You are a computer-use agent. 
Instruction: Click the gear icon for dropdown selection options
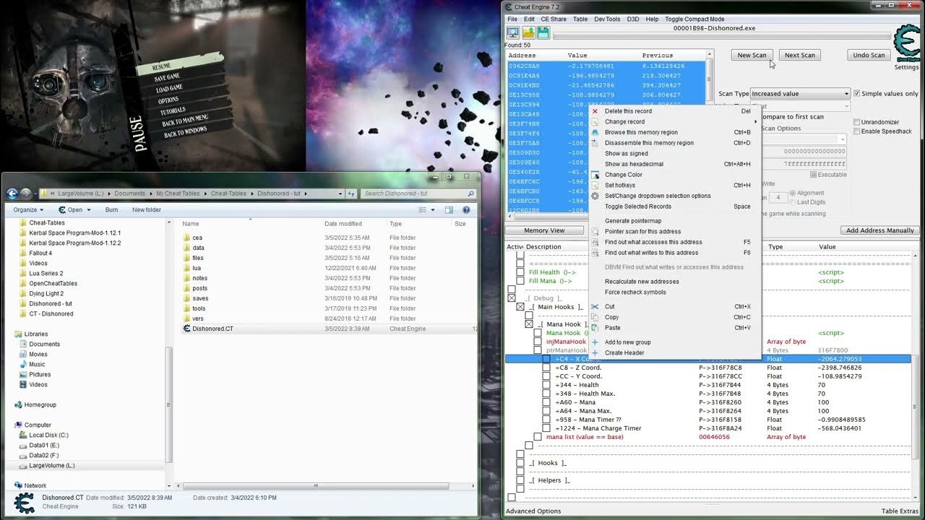point(595,196)
